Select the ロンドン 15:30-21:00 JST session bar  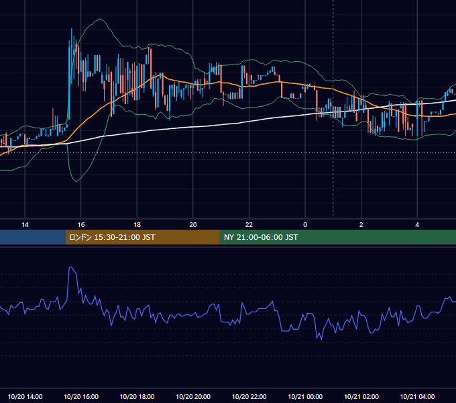142,237
